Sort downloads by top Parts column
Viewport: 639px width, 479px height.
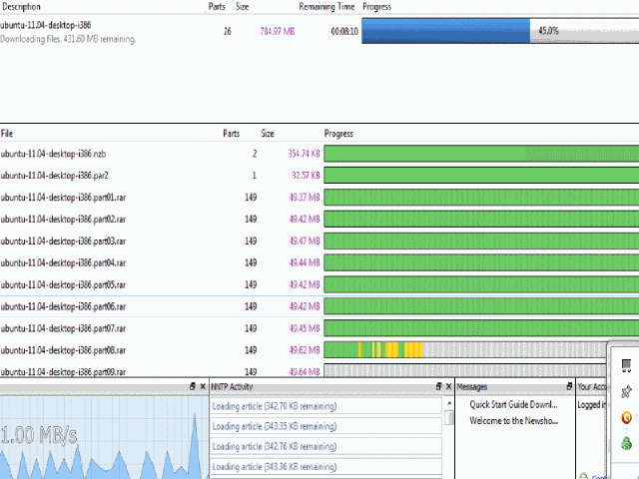click(x=217, y=7)
